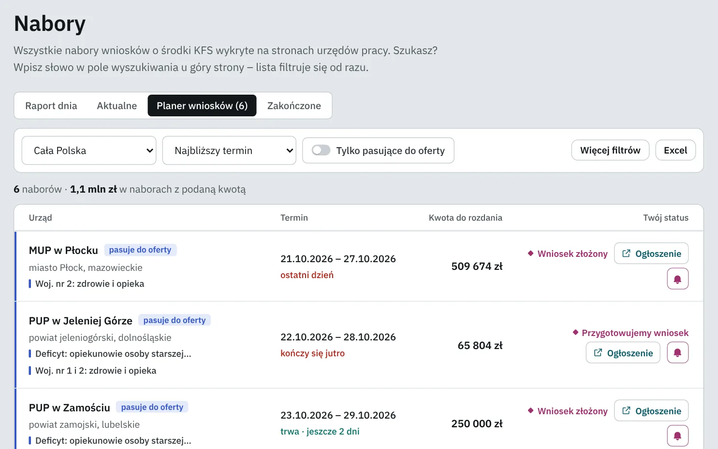The height and width of the screenshot is (449, 718).
Task: Select the Planer wniosków (6) tab
Action: click(x=202, y=106)
